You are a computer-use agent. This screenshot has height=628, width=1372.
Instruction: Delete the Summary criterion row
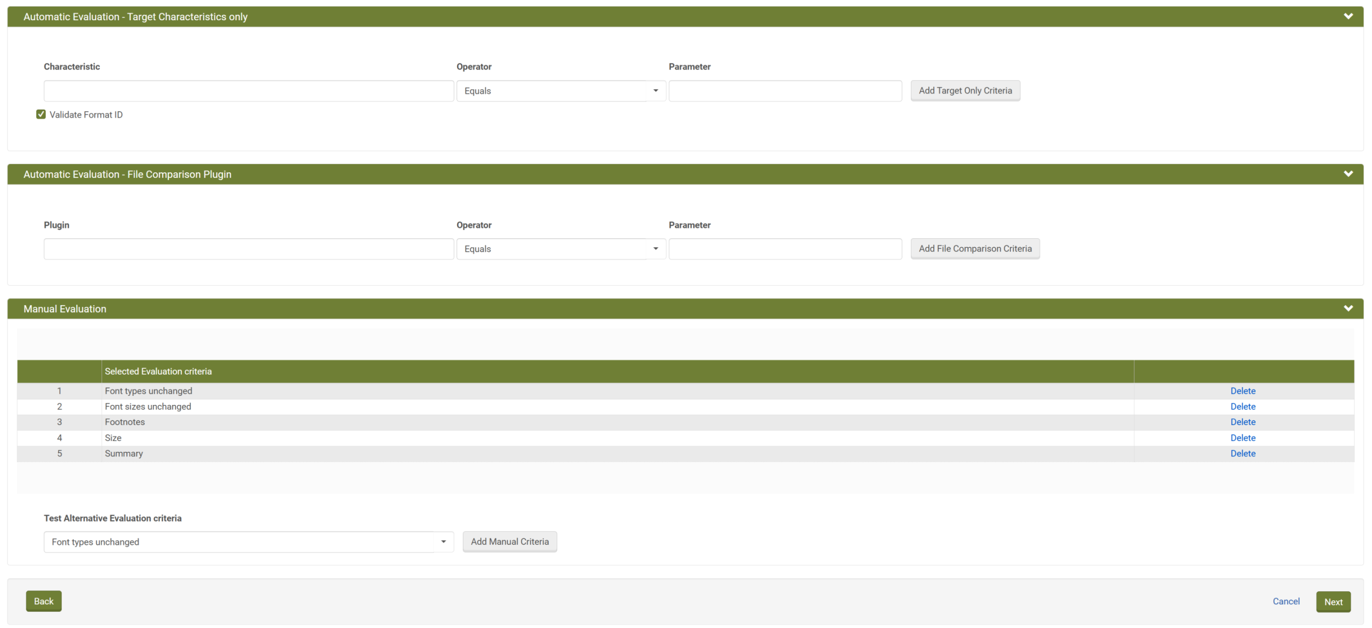(1243, 453)
